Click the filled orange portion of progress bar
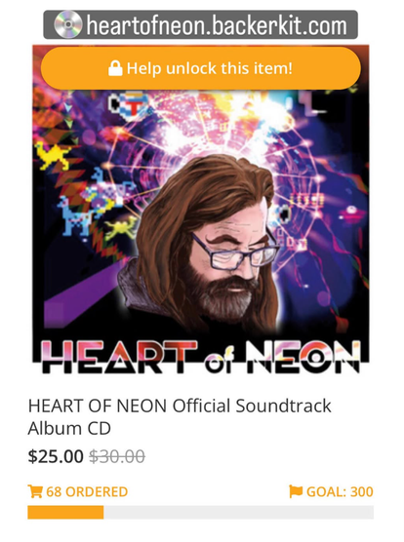The width and height of the screenshot is (404, 542). (x=65, y=512)
